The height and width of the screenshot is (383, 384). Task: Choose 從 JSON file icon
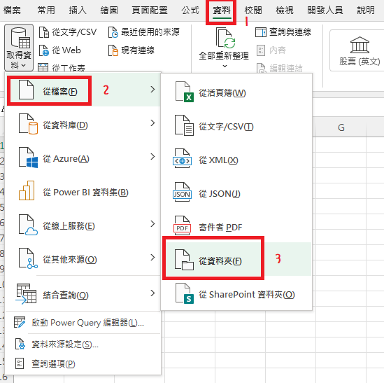[182, 193]
